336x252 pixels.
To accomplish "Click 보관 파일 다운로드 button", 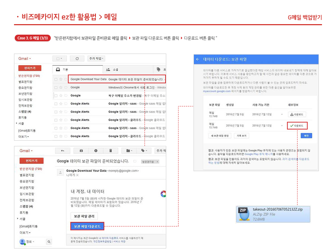I will 87,226.
